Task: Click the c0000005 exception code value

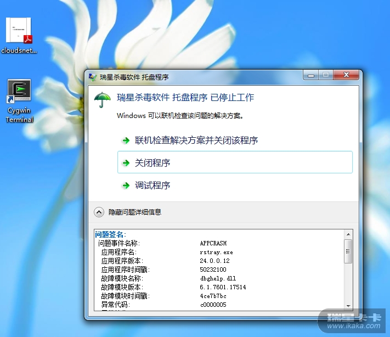Action: (213, 305)
